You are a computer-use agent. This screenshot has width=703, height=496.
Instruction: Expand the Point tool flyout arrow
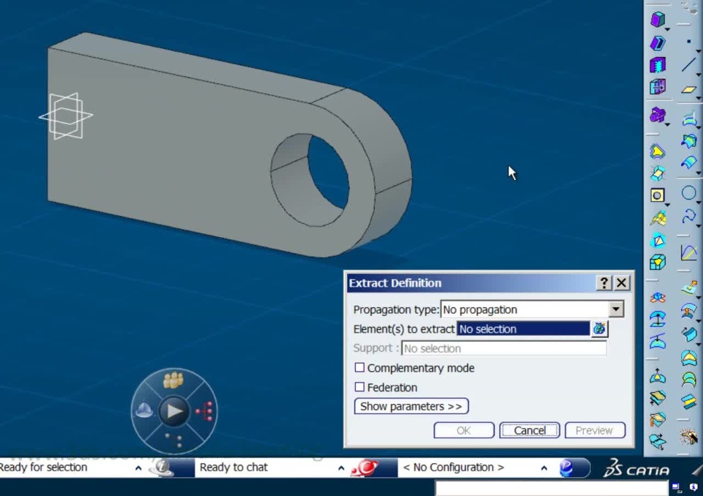pyautogui.click(x=698, y=51)
